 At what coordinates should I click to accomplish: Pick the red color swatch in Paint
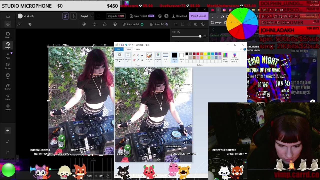198,54
